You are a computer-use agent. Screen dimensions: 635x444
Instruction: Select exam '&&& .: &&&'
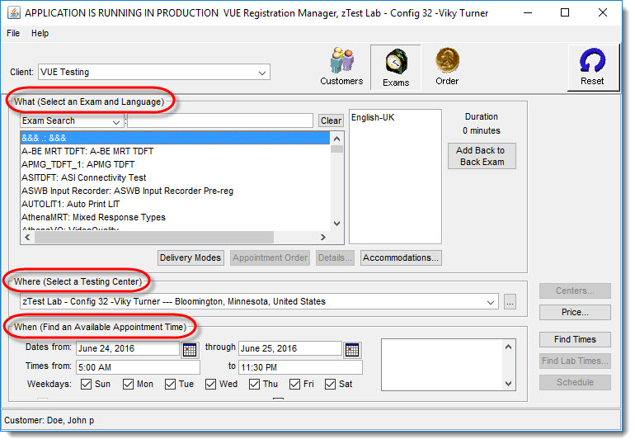(175, 138)
